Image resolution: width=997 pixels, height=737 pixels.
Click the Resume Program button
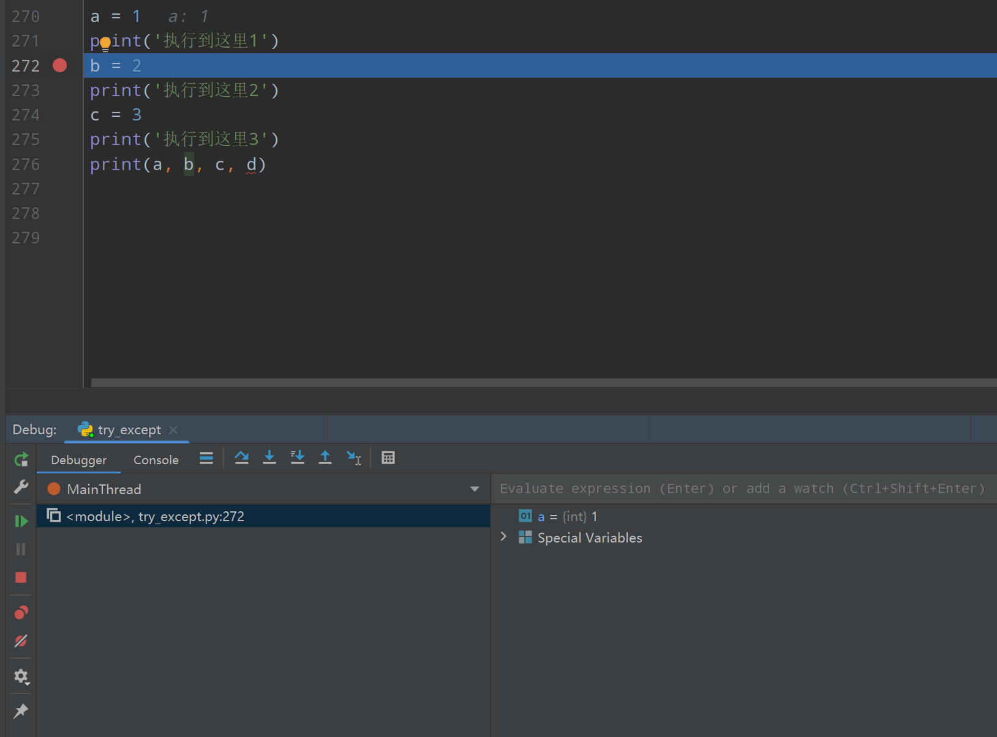pyautogui.click(x=21, y=521)
